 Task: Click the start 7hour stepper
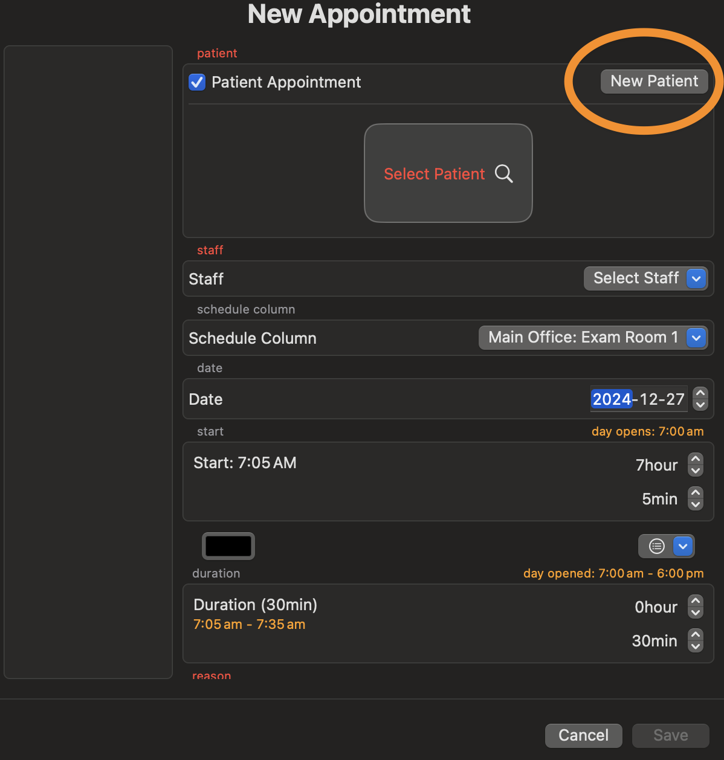coord(696,465)
